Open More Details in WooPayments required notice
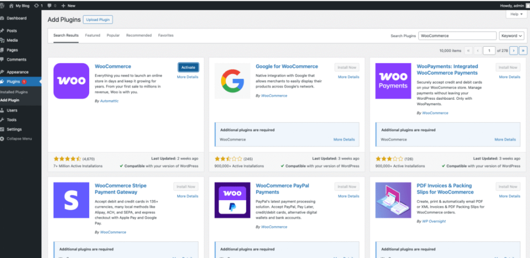This screenshot has height=258, width=530. tap(505, 139)
